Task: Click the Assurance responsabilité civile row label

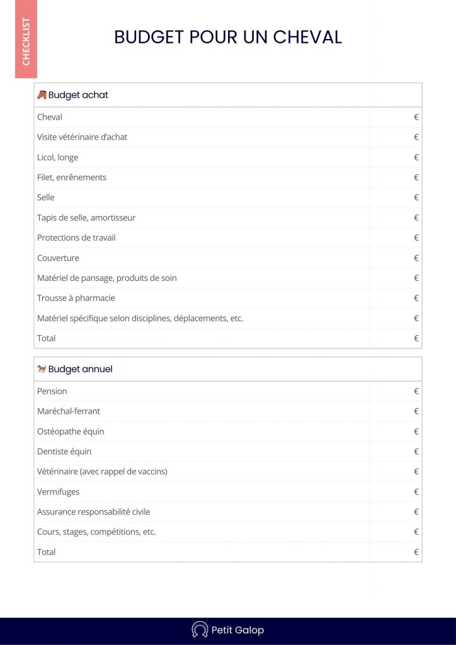Action: [94, 512]
